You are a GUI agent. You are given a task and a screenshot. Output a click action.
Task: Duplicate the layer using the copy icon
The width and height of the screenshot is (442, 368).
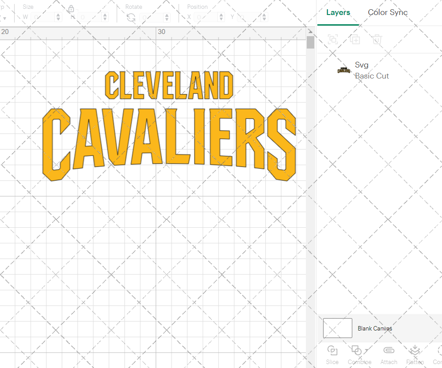pyautogui.click(x=355, y=39)
